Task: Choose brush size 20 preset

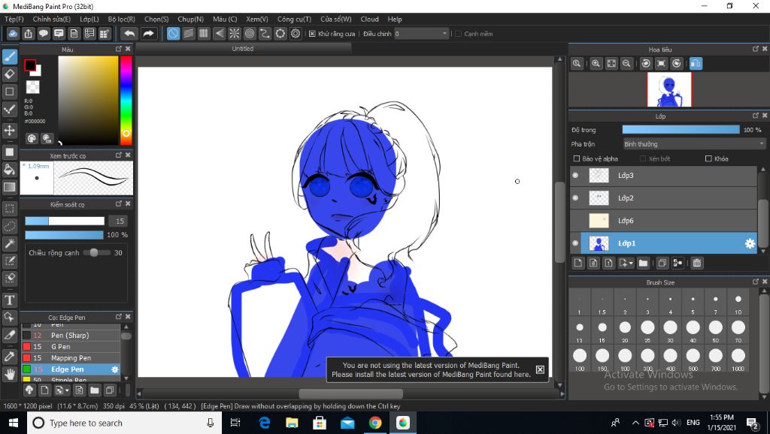Action: pyautogui.click(x=625, y=331)
